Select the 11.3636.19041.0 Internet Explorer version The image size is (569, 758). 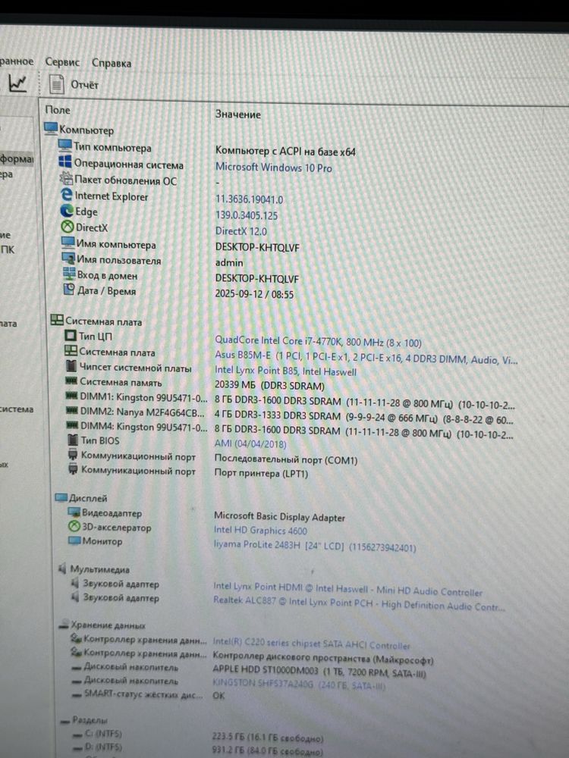click(x=249, y=199)
